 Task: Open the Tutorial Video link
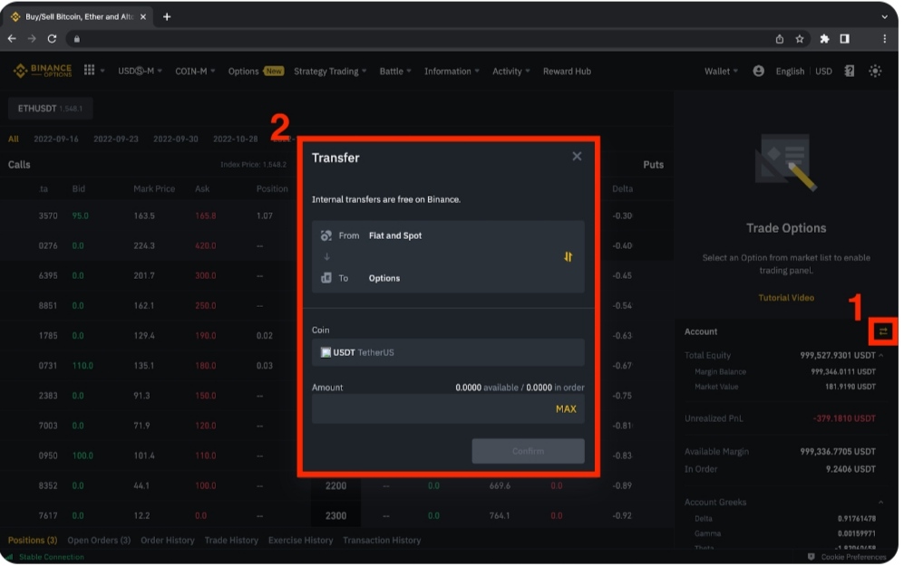786,298
